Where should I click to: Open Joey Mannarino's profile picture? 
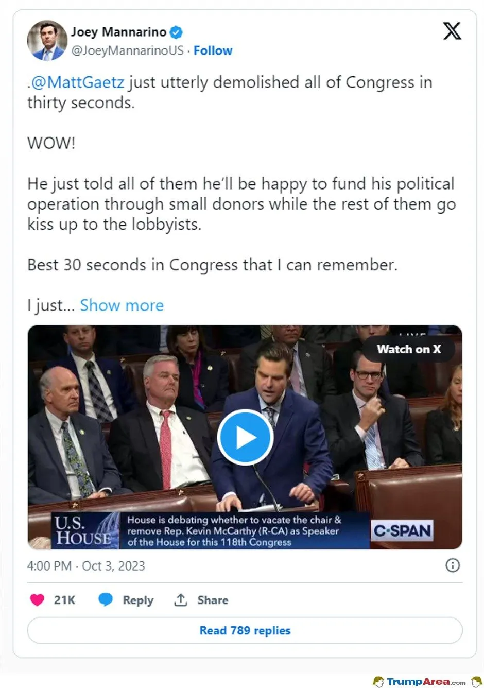click(47, 41)
